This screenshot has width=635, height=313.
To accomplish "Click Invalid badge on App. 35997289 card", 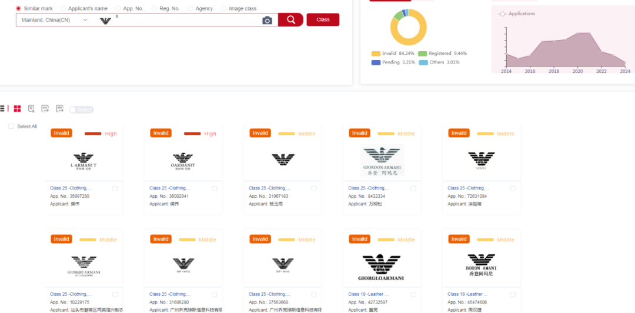I will 62,133.
